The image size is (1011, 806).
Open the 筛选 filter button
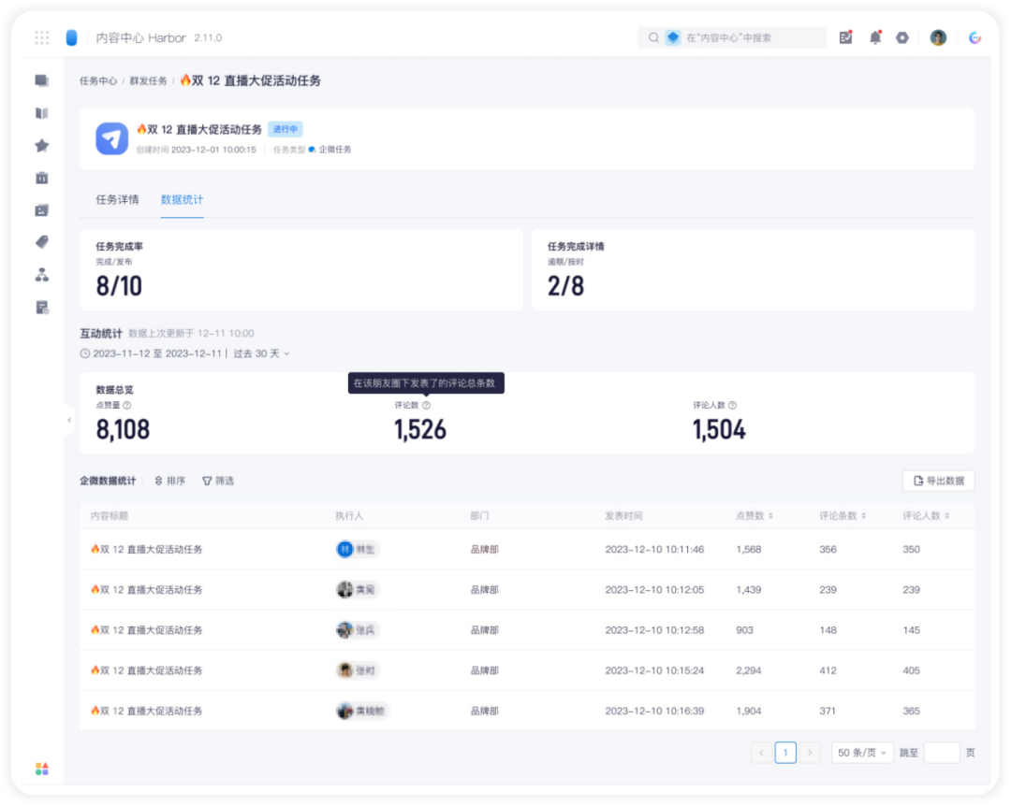218,481
